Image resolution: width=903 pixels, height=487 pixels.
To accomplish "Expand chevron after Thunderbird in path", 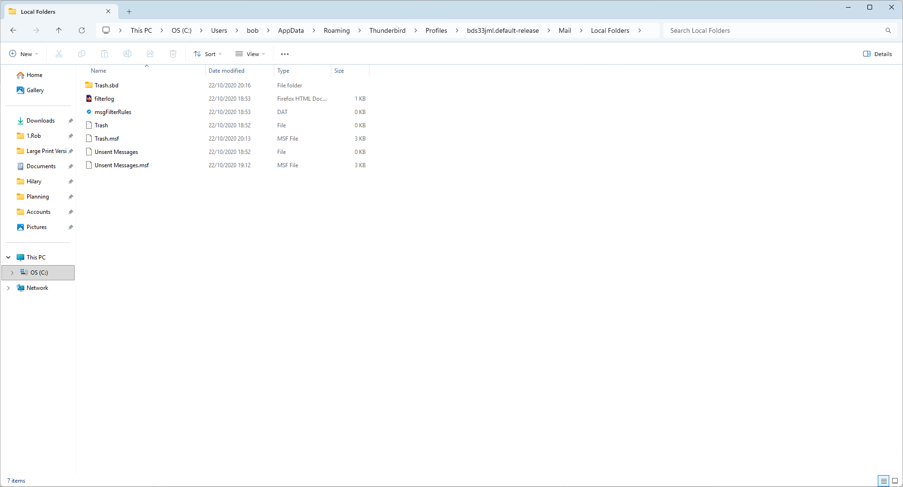I will pyautogui.click(x=416, y=30).
